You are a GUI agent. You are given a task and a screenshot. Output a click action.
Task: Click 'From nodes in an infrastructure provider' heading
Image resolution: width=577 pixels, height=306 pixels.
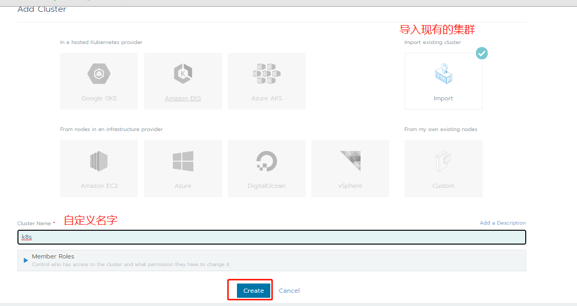111,129
